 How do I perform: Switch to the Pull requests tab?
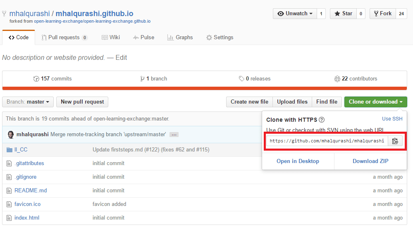point(64,38)
